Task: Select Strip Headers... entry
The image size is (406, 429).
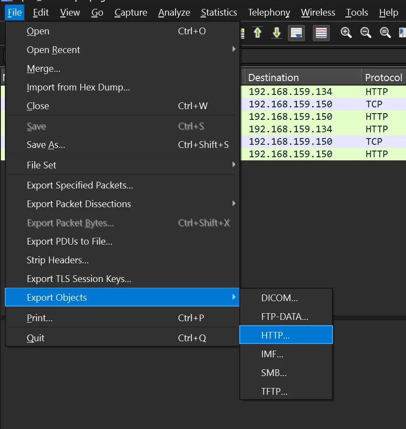Action: (x=122, y=260)
